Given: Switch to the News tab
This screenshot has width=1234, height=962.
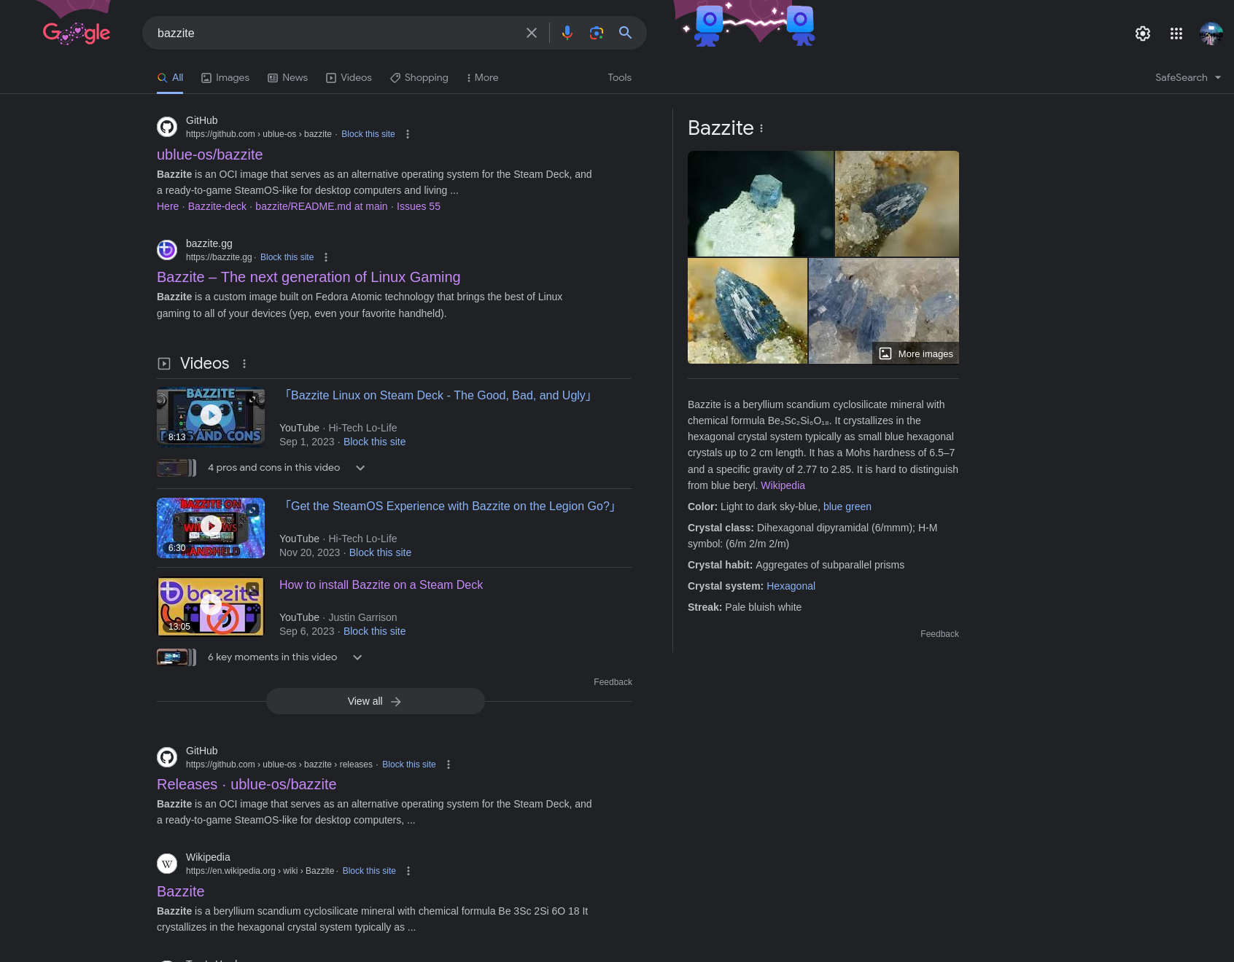Looking at the screenshot, I should click(287, 77).
